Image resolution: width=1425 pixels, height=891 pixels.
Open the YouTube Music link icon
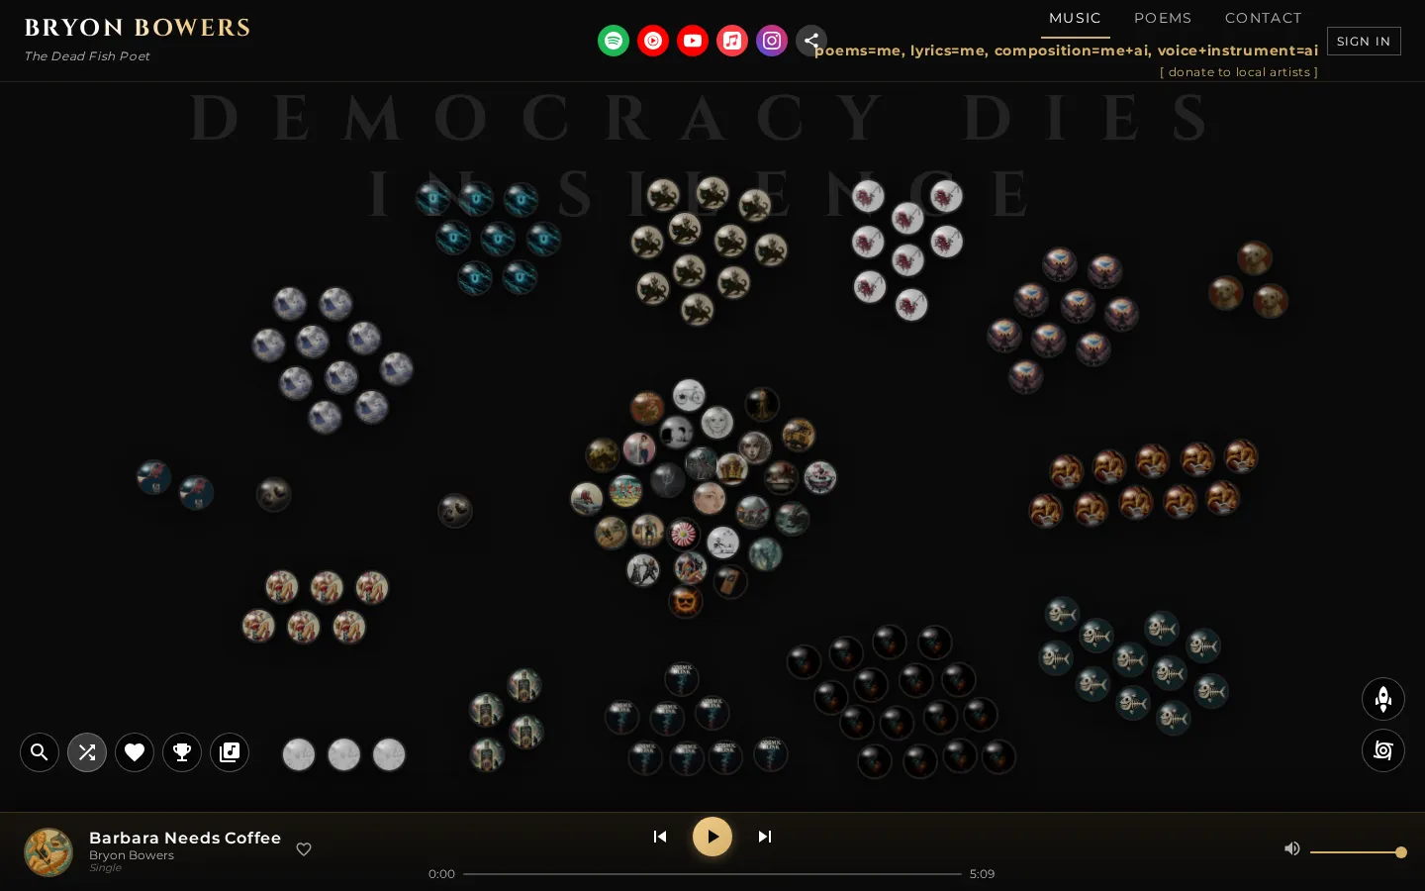tap(653, 41)
